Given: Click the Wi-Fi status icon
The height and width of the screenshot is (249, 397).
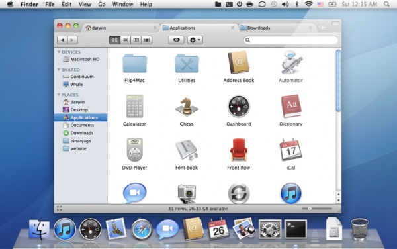Looking at the screenshot, I should coord(308,5).
